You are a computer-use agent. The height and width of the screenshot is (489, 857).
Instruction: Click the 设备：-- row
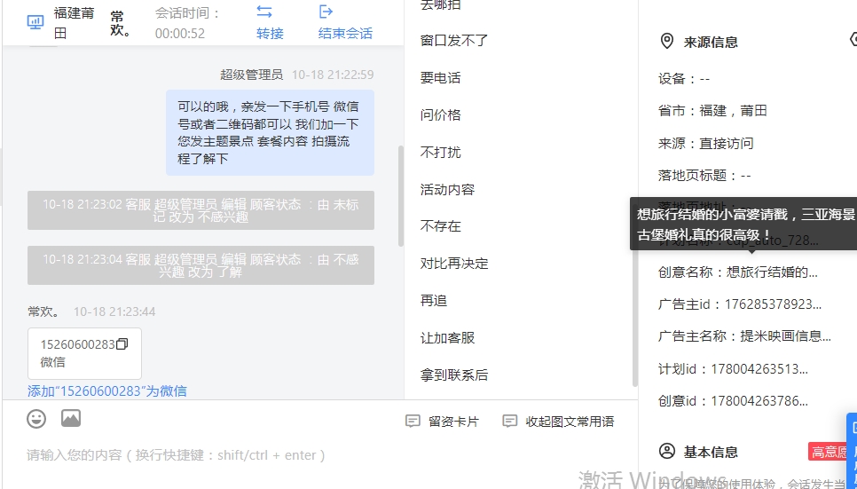(x=684, y=79)
